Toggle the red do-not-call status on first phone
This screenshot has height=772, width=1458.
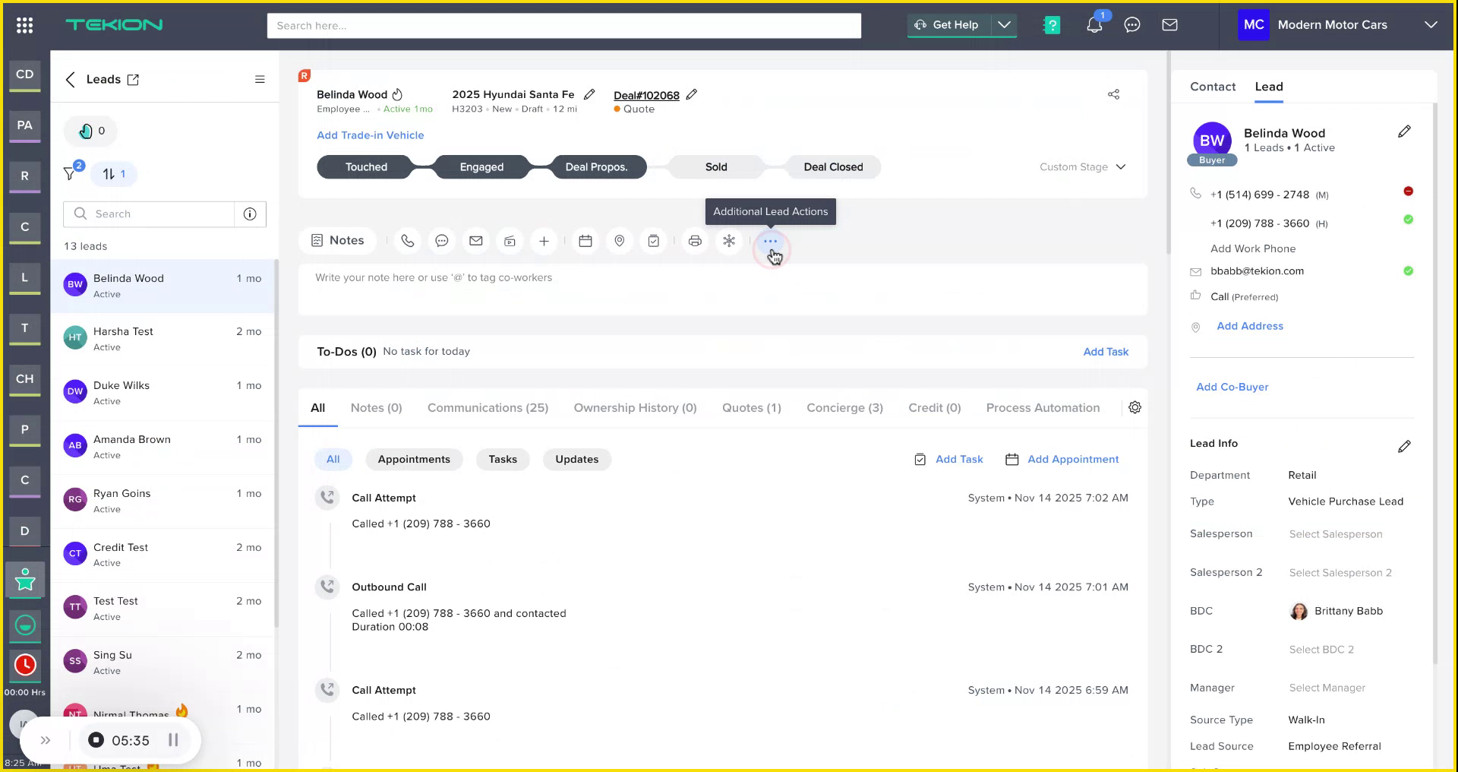click(1409, 191)
